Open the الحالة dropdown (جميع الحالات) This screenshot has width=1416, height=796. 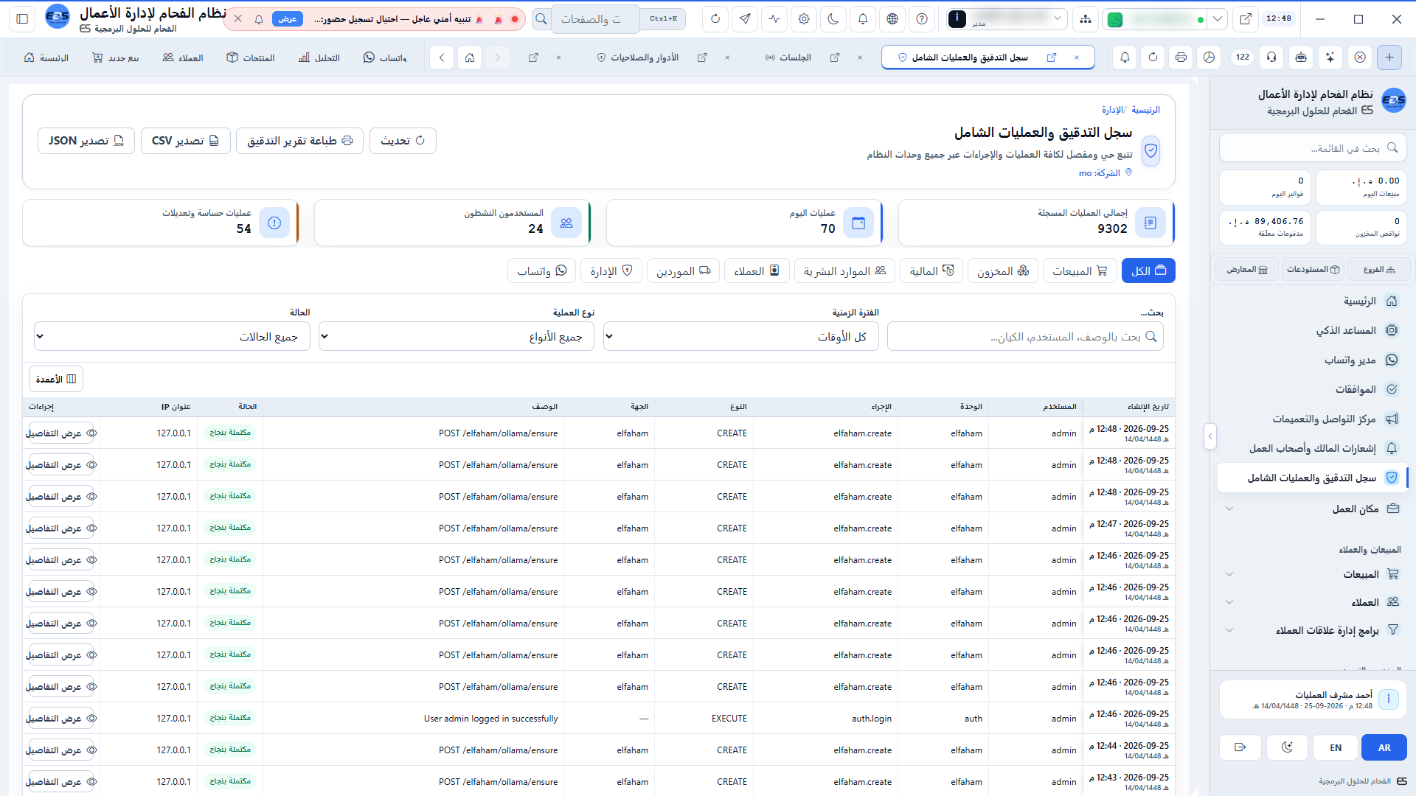[x=172, y=337]
